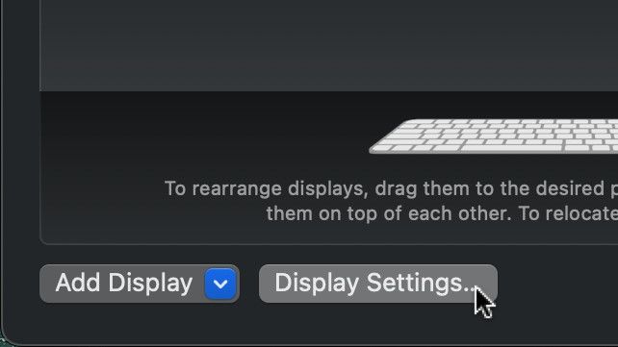Click the white keyboard illustration
This screenshot has width=618, height=347.
494,136
